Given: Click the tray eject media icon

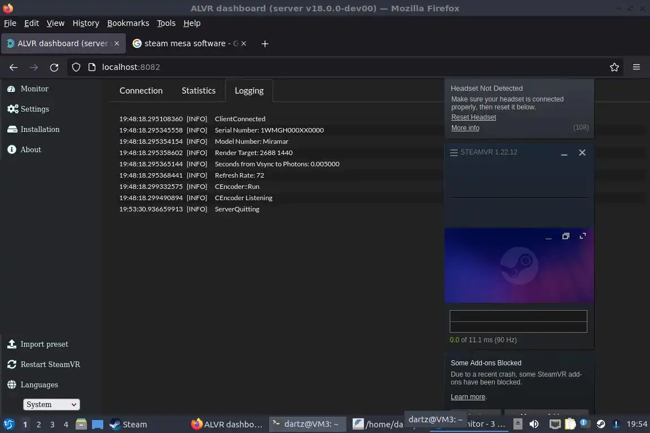Looking at the screenshot, I should 518,424.
